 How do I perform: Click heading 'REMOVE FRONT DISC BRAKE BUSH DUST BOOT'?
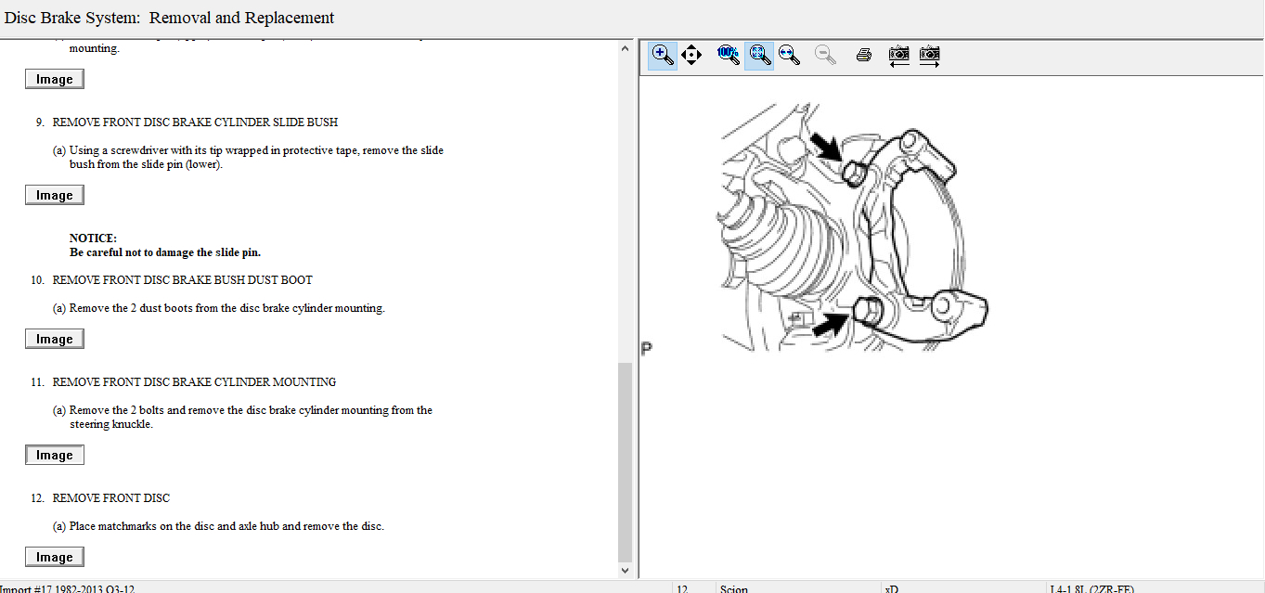(183, 280)
